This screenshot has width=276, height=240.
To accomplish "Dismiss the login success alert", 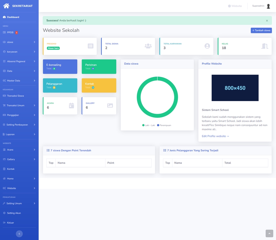I will 267,21.
